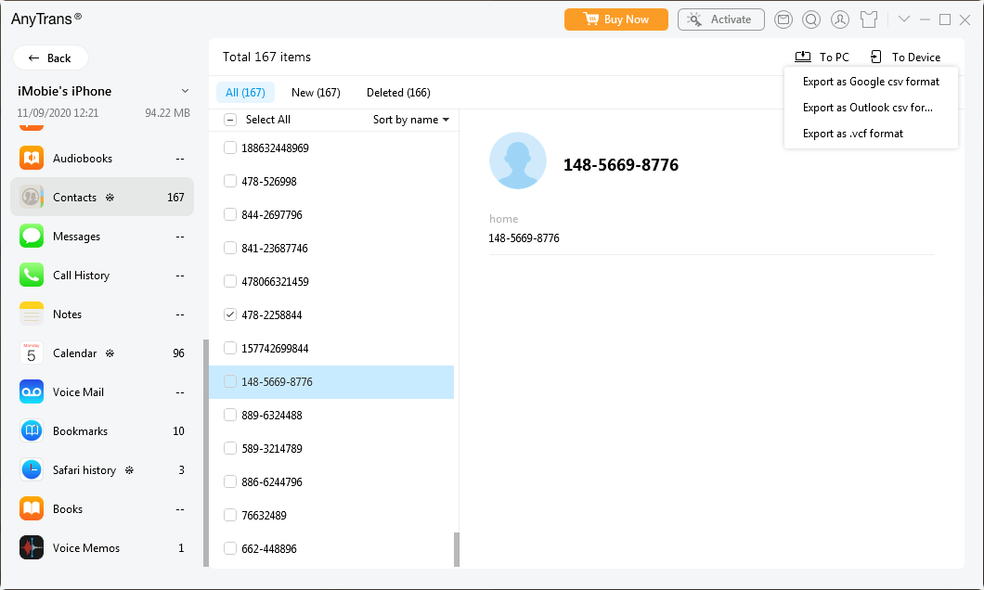The image size is (984, 590).
Task: Check the box for contact 478066321459
Action: tap(230, 281)
